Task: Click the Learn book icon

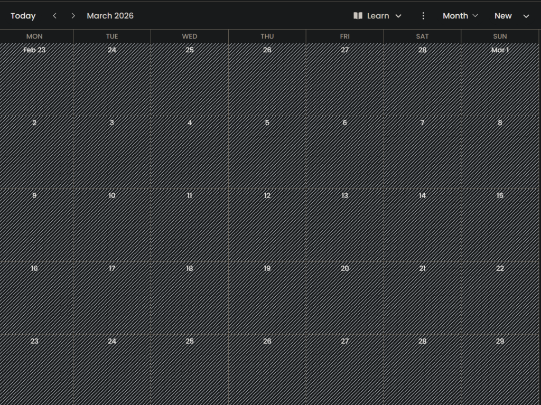Action: [x=358, y=16]
